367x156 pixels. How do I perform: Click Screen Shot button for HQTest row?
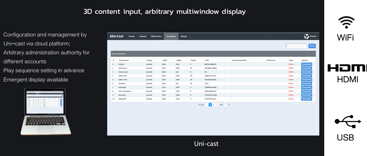[x=306, y=64]
